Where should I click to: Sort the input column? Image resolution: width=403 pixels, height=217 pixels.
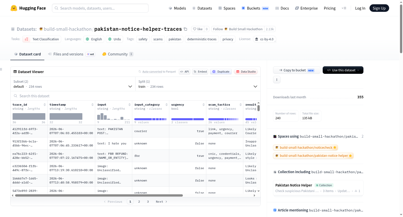click(x=129, y=105)
